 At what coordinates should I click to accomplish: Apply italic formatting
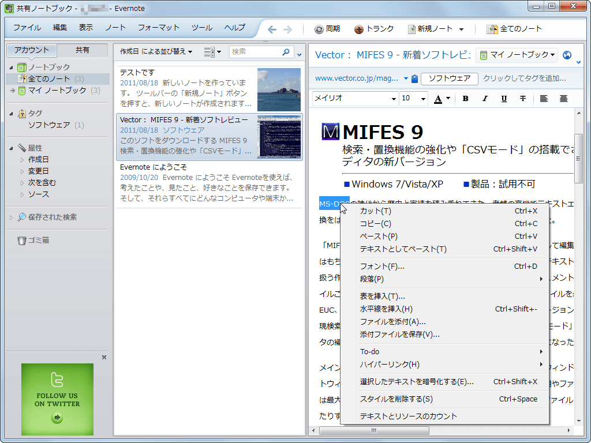485,99
